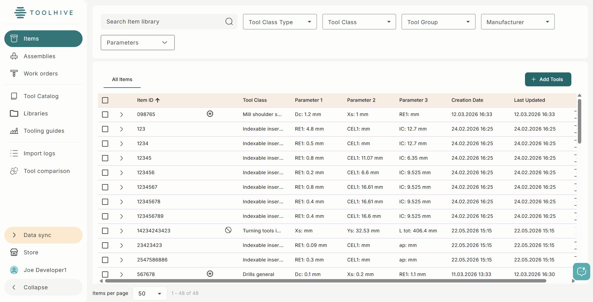Open Tool comparison link
The image size is (593, 302).
43,171
